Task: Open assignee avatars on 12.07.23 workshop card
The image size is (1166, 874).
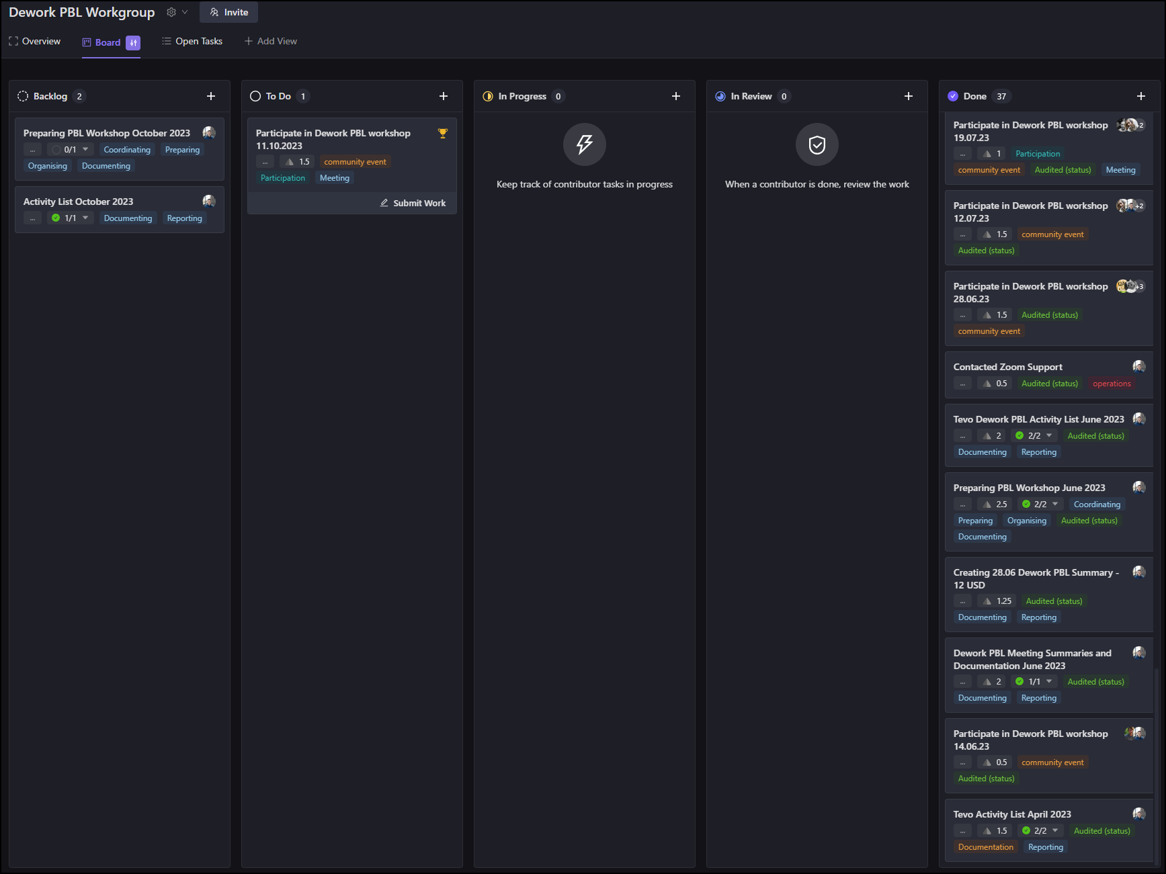Action: (1130, 206)
